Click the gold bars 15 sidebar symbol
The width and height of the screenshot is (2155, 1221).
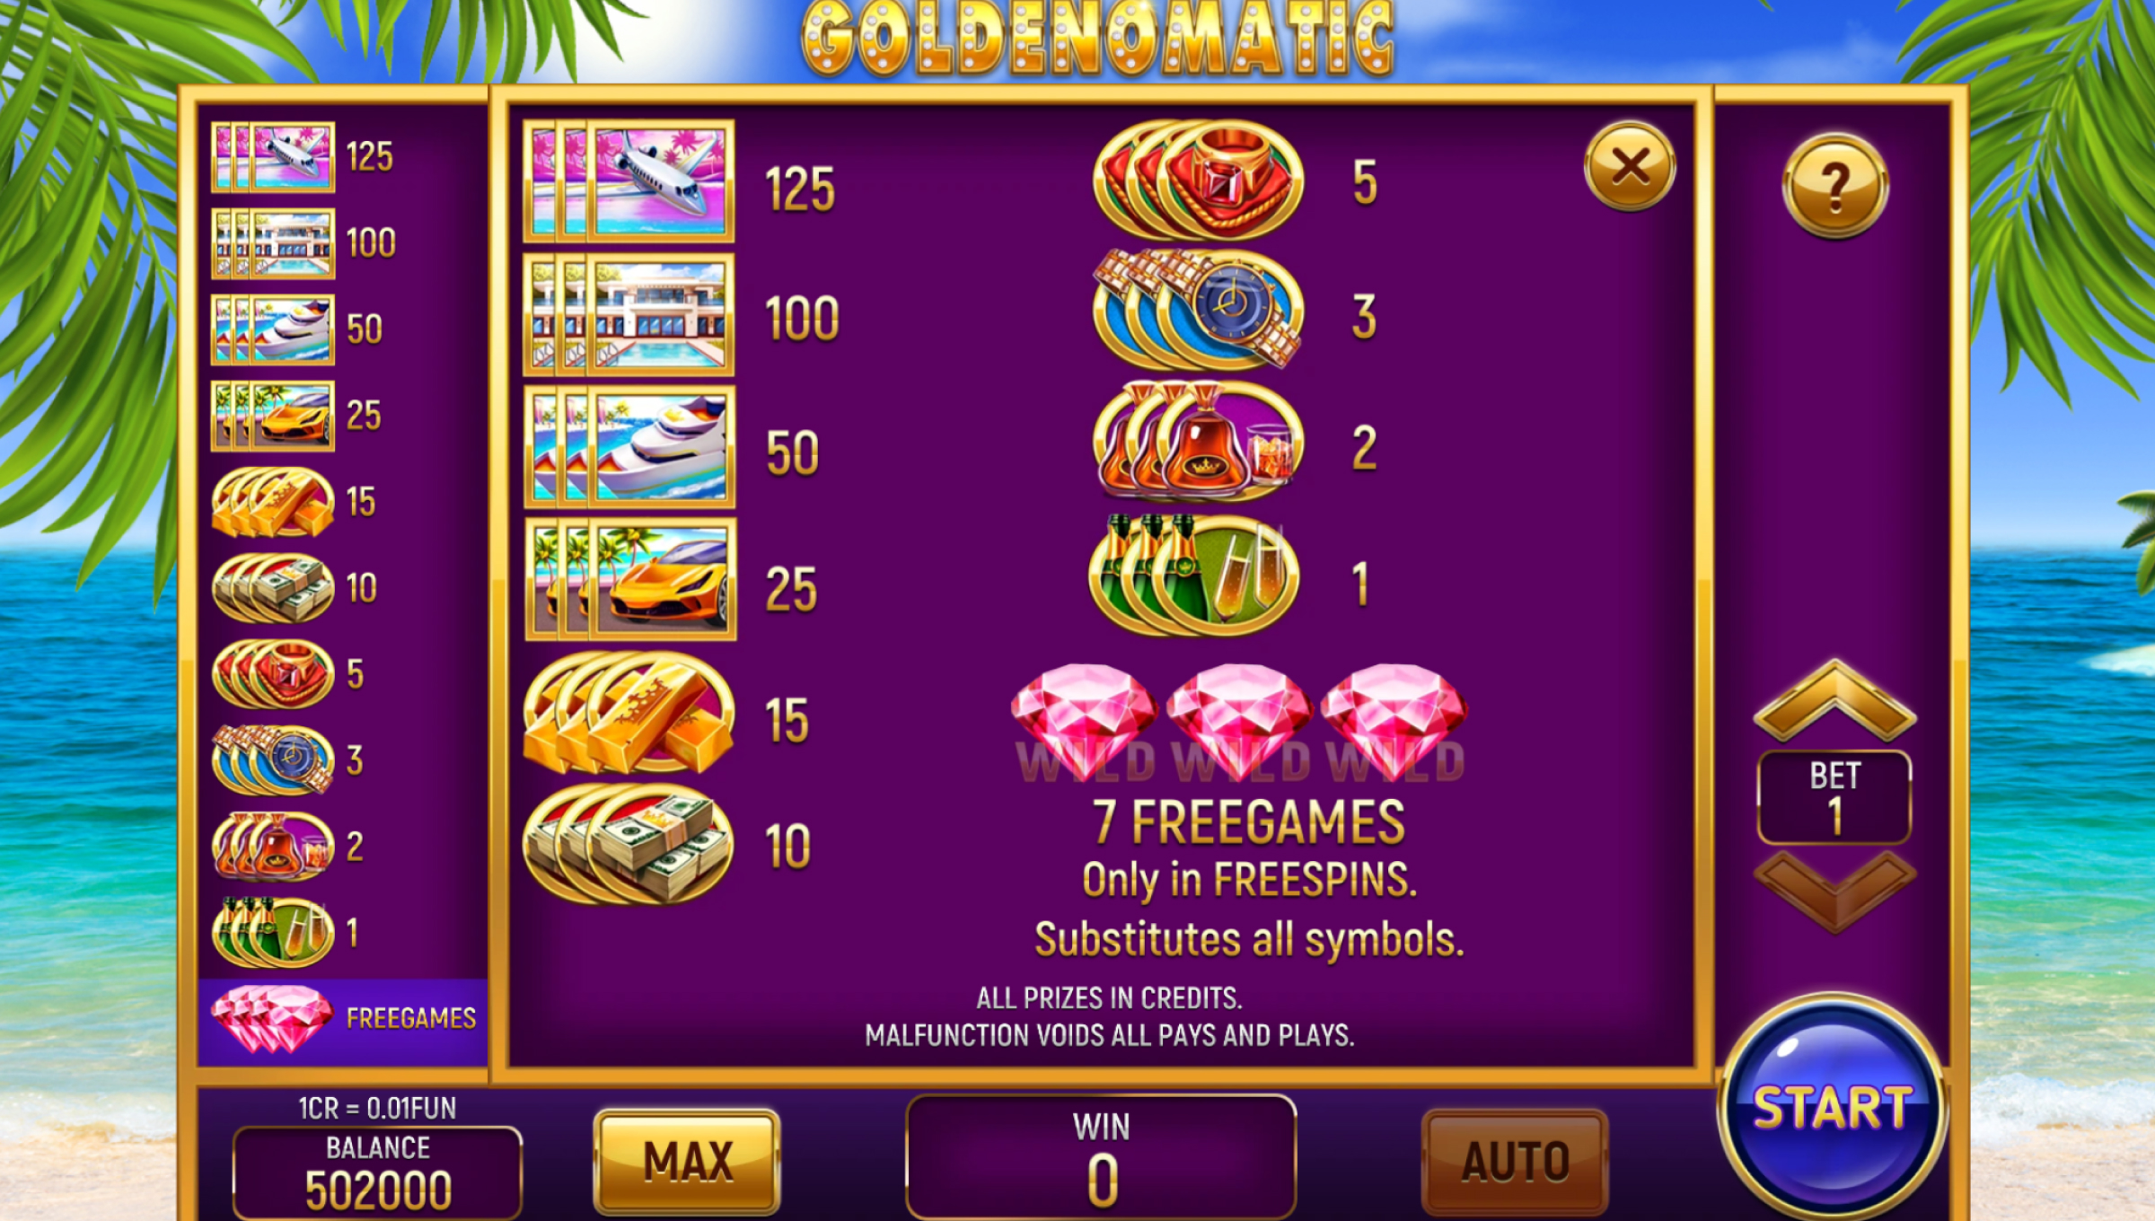click(273, 502)
